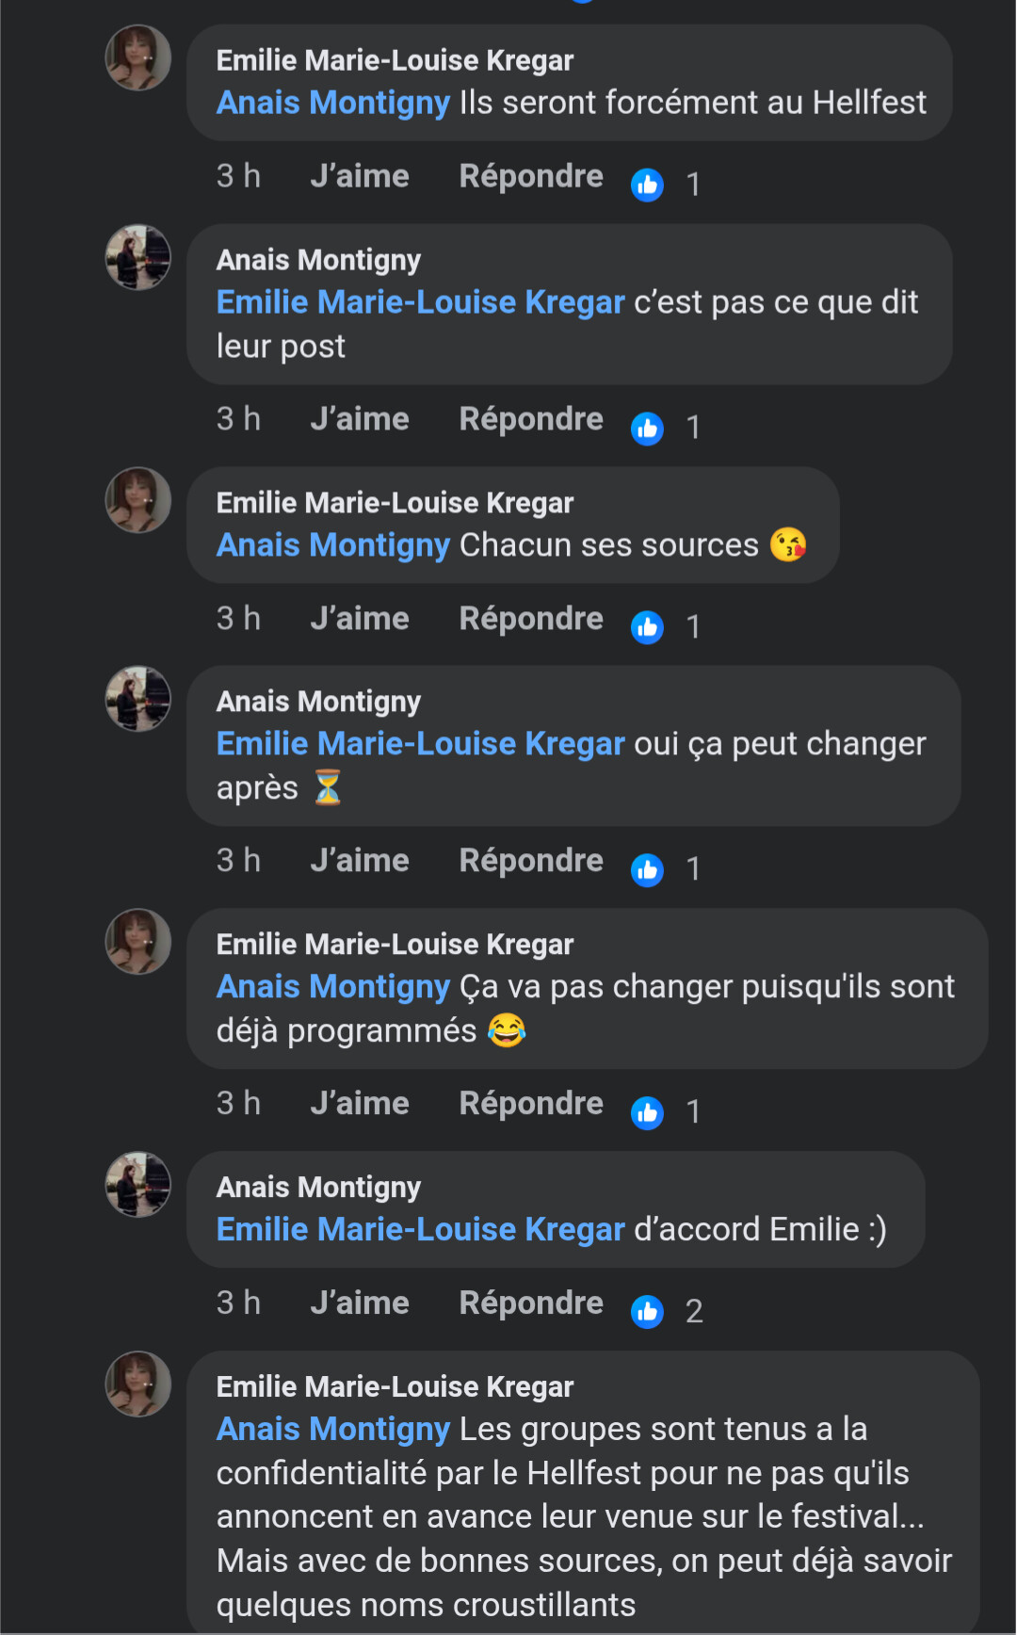The height and width of the screenshot is (1635, 1017).
Task: Follow the Emilie Marie-Louise Kregar mention in the 'leur post' comment
Action: pyautogui.click(x=420, y=302)
